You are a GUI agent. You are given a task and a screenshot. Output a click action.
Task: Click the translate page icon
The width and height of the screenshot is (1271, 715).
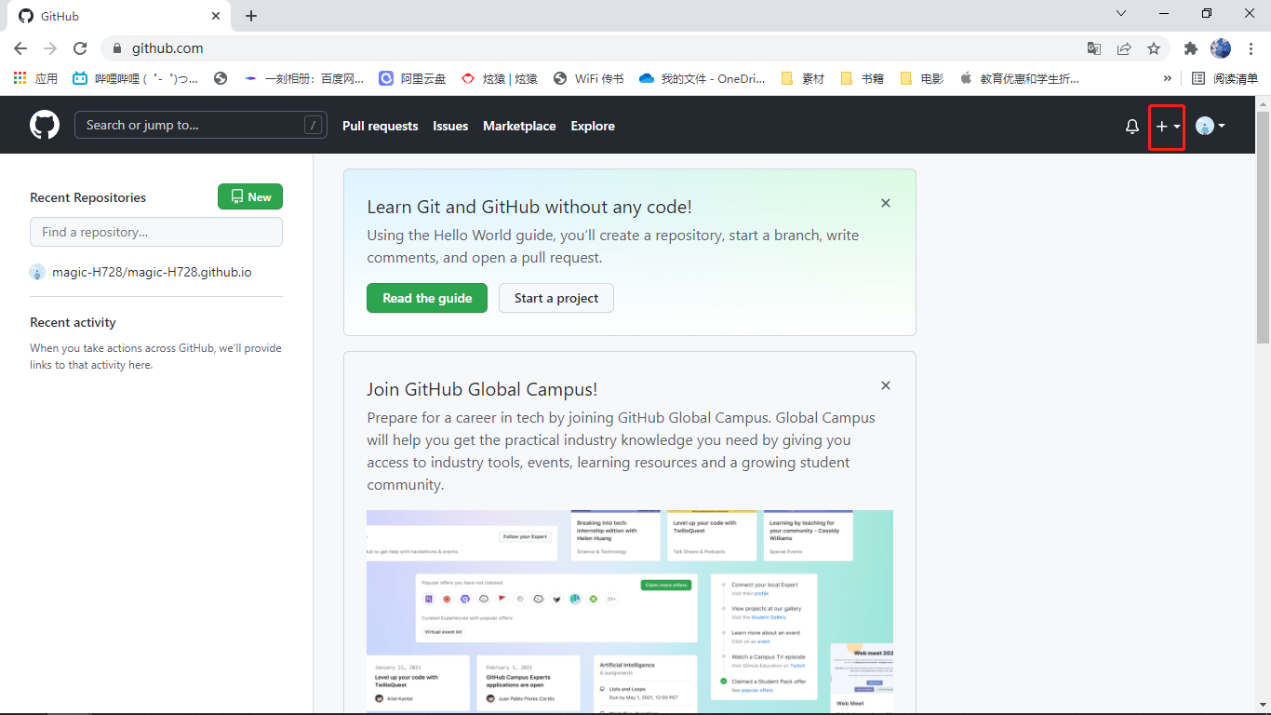pos(1094,48)
